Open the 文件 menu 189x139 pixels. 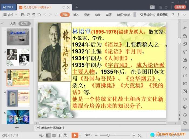[x=10, y=15]
